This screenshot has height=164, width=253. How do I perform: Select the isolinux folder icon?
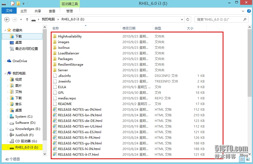coord(55,48)
